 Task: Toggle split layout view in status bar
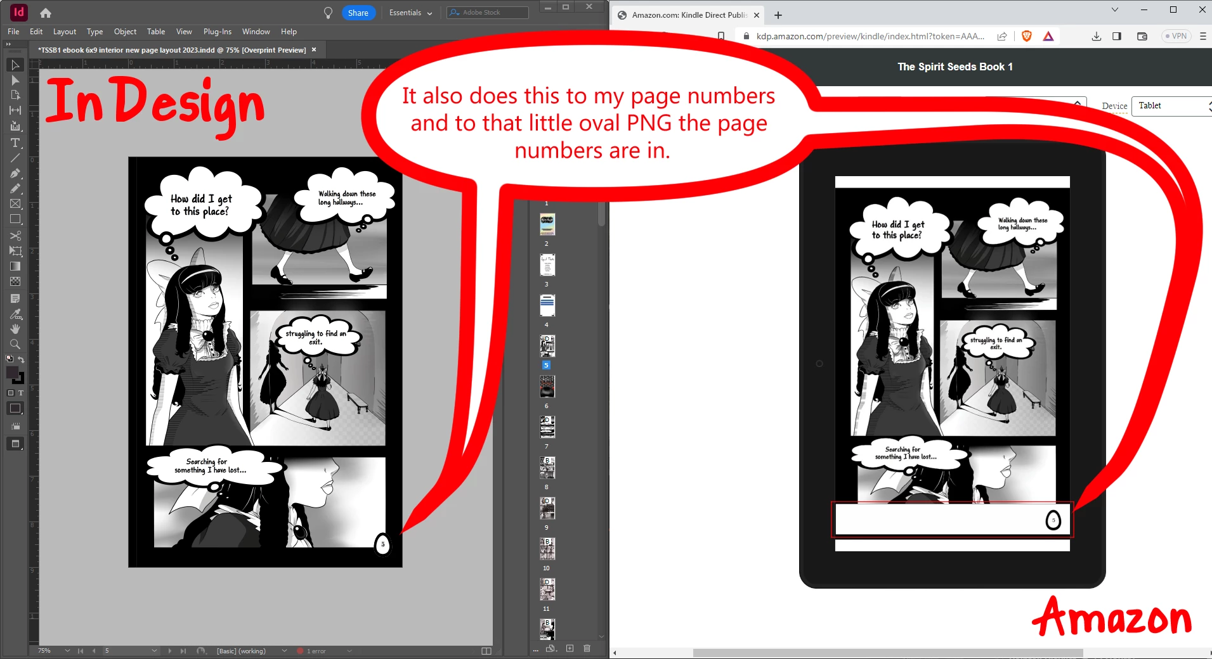(x=486, y=651)
